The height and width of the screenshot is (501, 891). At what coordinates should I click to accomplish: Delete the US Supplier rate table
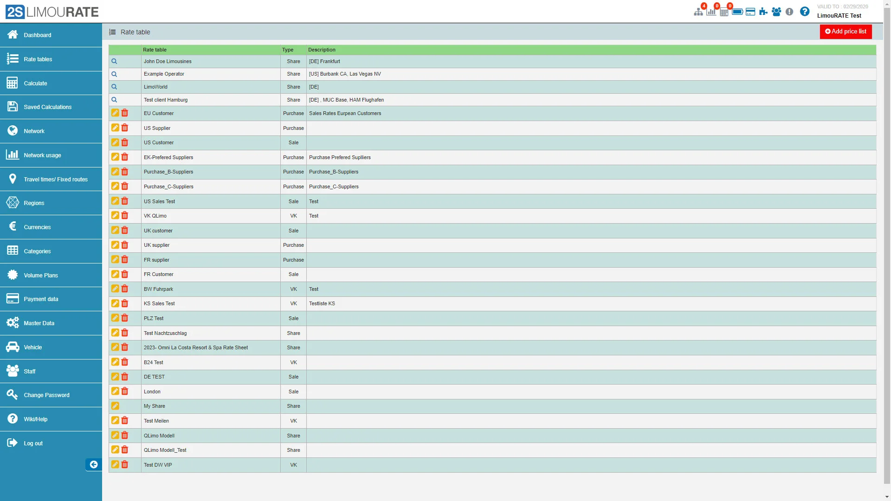point(125,128)
